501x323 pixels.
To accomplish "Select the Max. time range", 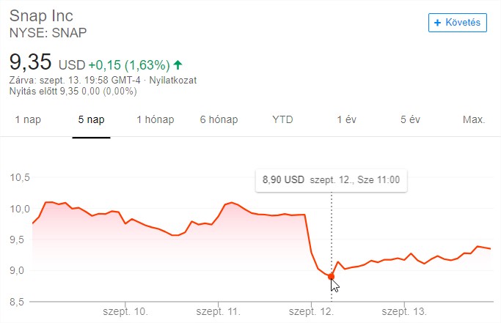I will (474, 119).
